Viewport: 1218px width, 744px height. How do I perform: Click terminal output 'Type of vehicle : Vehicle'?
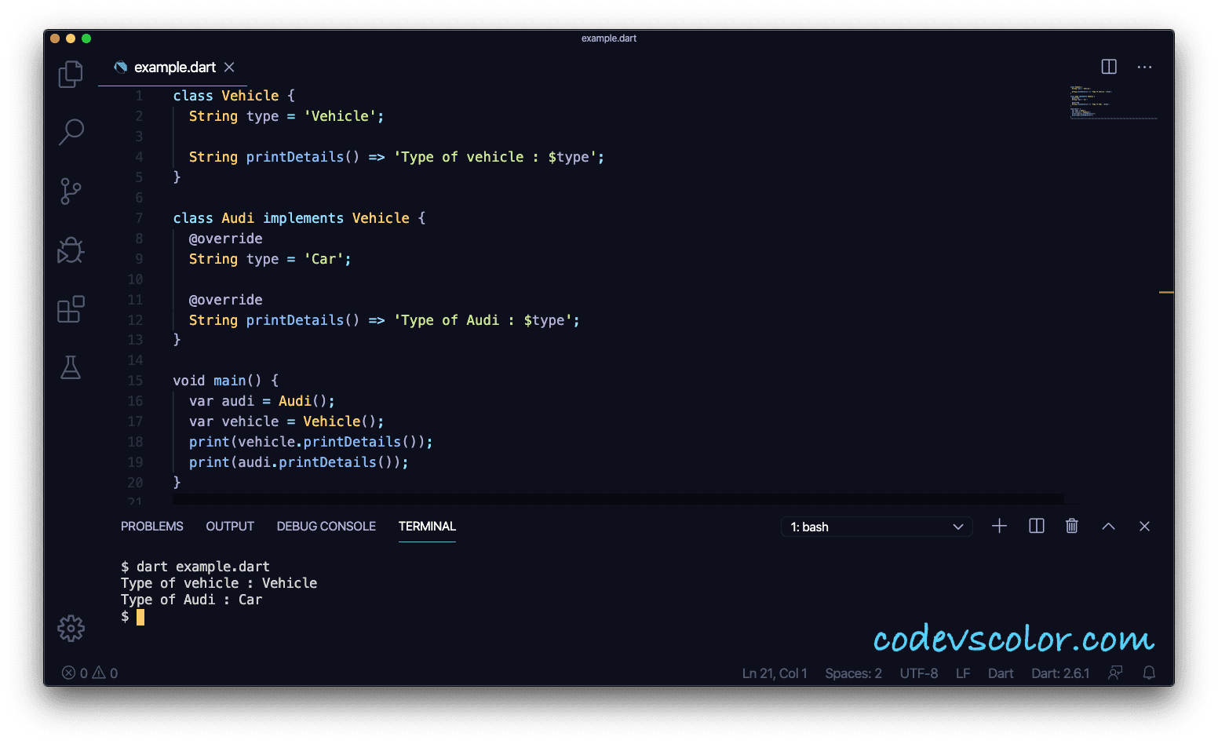click(219, 583)
